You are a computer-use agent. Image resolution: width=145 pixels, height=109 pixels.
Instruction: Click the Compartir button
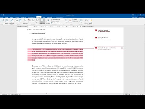click(141, 17)
